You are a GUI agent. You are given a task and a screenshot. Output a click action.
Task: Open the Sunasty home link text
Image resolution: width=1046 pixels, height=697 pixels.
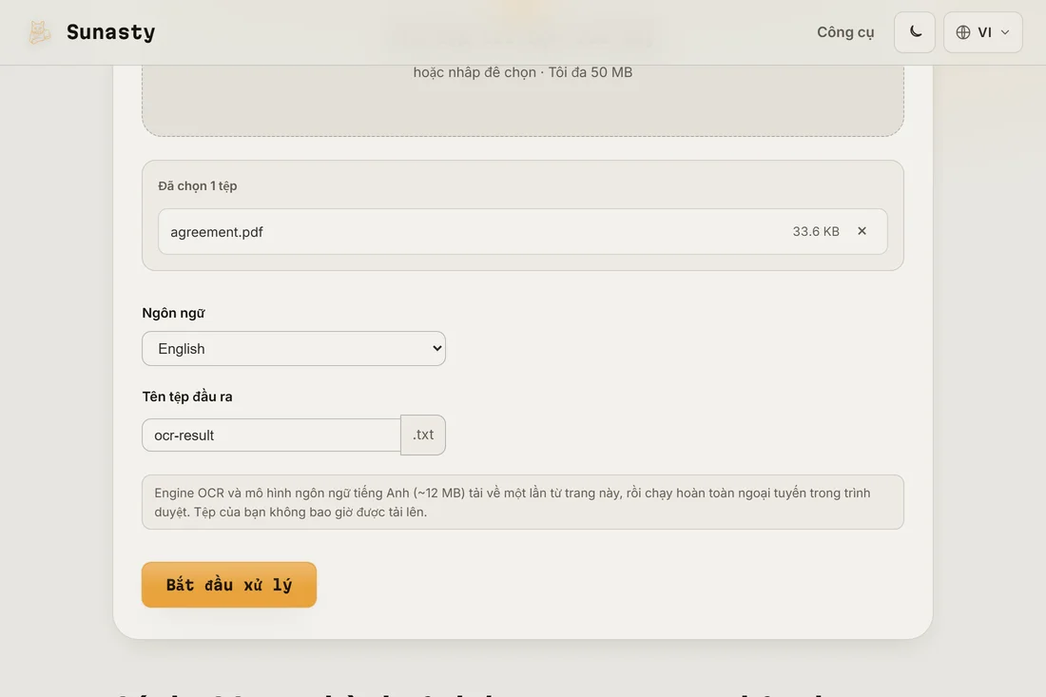[x=110, y=32]
